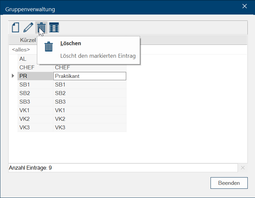Screen dimensions: 255x198
Task: Close the Gruppenverwaltung dialog window
Action: pos(244,6)
